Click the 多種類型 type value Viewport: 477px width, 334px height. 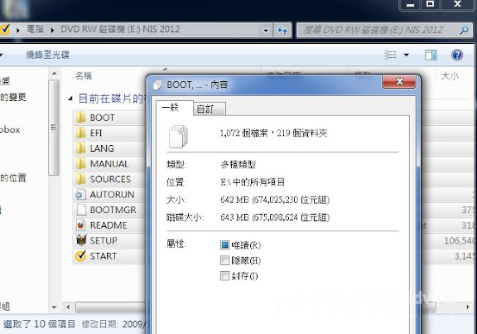point(238,164)
